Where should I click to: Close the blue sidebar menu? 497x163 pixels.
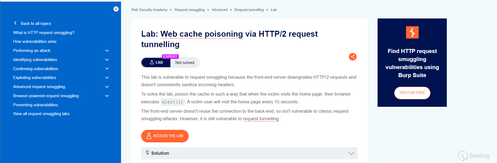click(x=116, y=9)
